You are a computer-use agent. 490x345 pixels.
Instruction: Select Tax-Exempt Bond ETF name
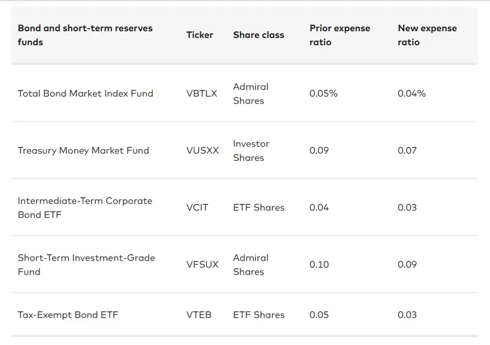(x=68, y=315)
